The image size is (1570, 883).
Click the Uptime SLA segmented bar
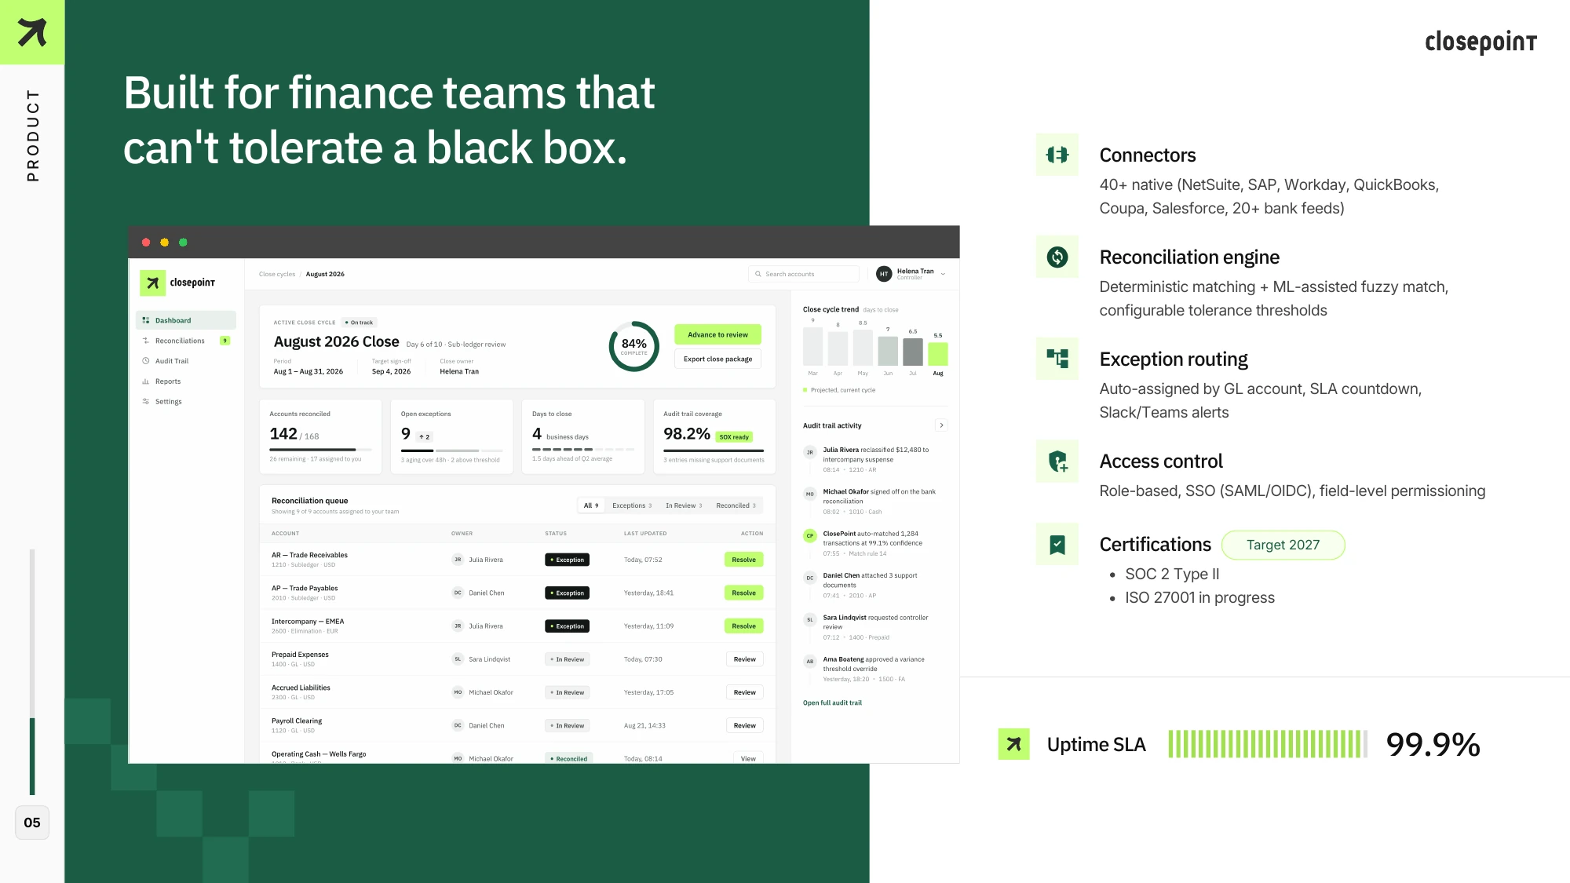1268,744
